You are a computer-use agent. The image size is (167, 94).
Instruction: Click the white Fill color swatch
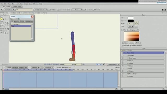coord(130,18)
